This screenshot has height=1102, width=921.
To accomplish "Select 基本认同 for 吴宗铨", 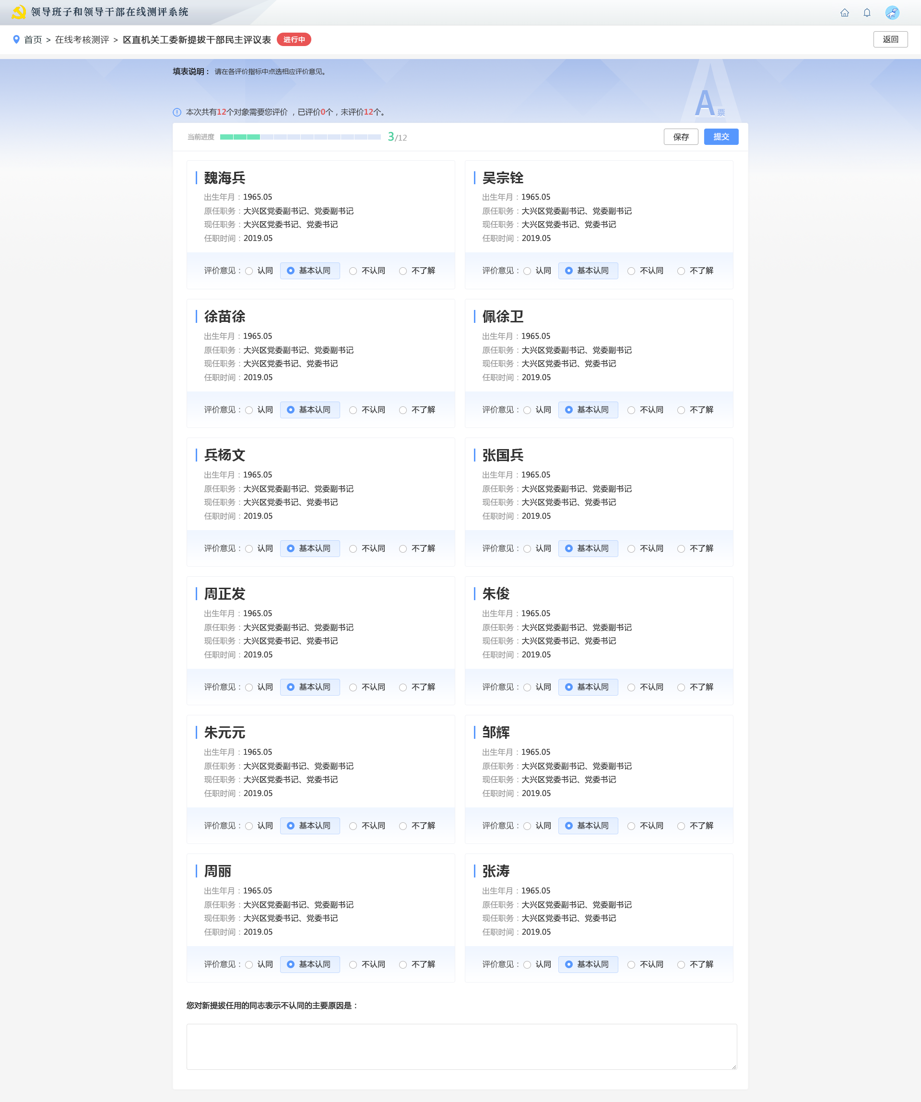I will (x=588, y=271).
